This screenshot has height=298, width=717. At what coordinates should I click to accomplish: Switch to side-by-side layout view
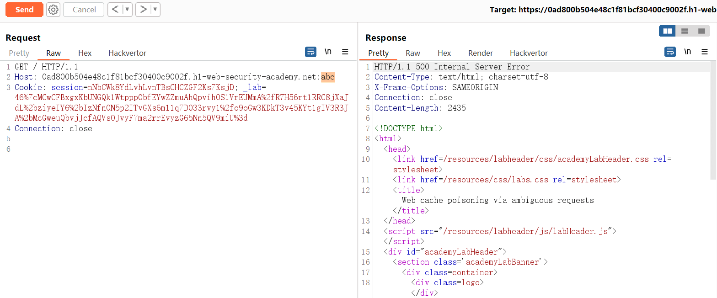click(x=668, y=31)
